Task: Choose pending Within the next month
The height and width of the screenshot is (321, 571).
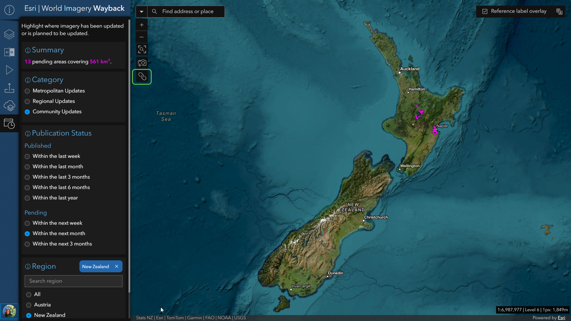Action: click(55, 234)
